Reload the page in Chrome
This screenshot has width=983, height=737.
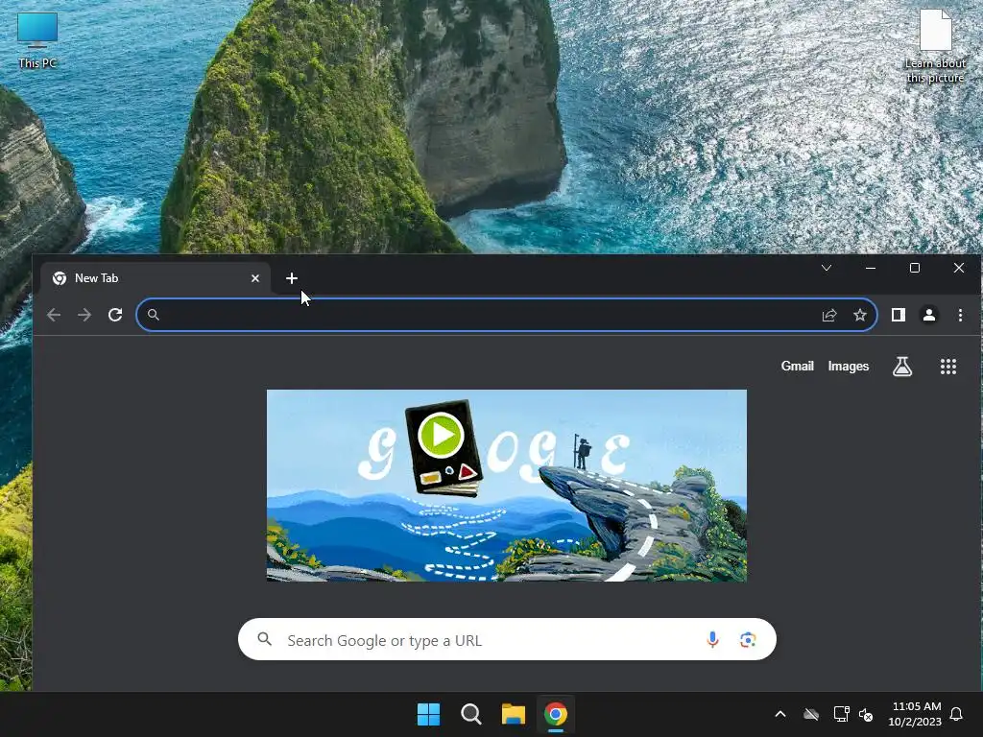click(115, 315)
